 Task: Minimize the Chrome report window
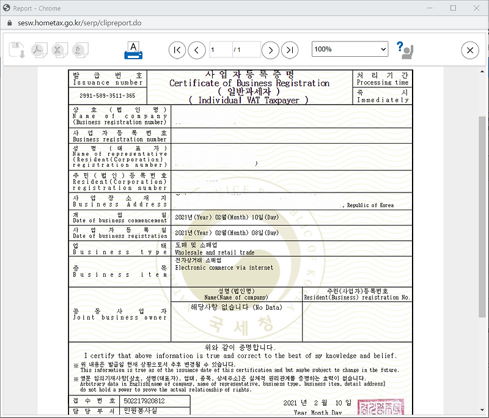(430, 8)
